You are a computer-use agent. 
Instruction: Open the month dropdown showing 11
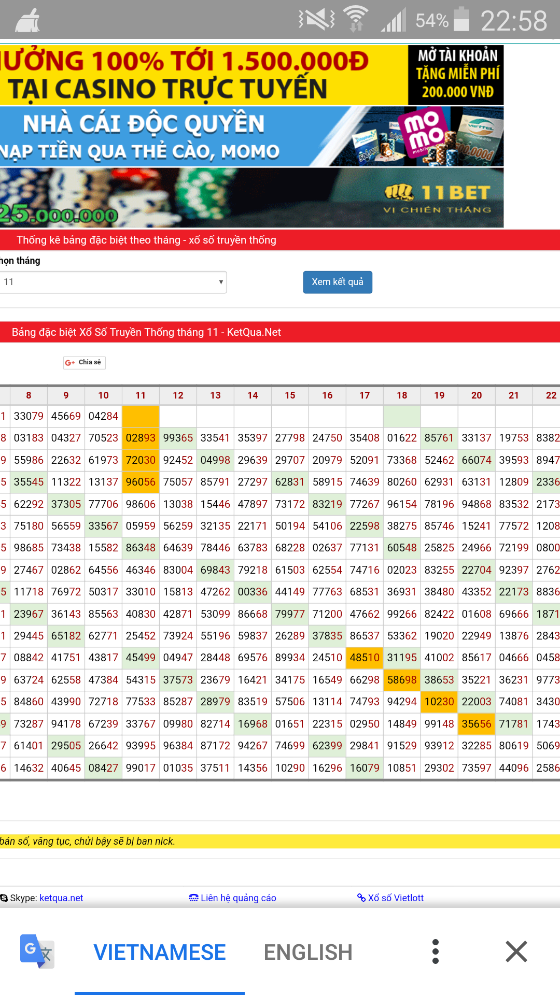113,282
